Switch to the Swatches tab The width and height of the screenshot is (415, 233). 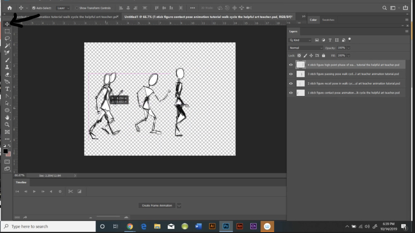[328, 20]
